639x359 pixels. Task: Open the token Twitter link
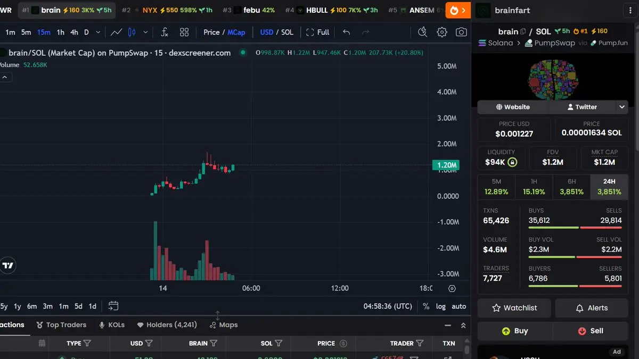click(x=581, y=107)
